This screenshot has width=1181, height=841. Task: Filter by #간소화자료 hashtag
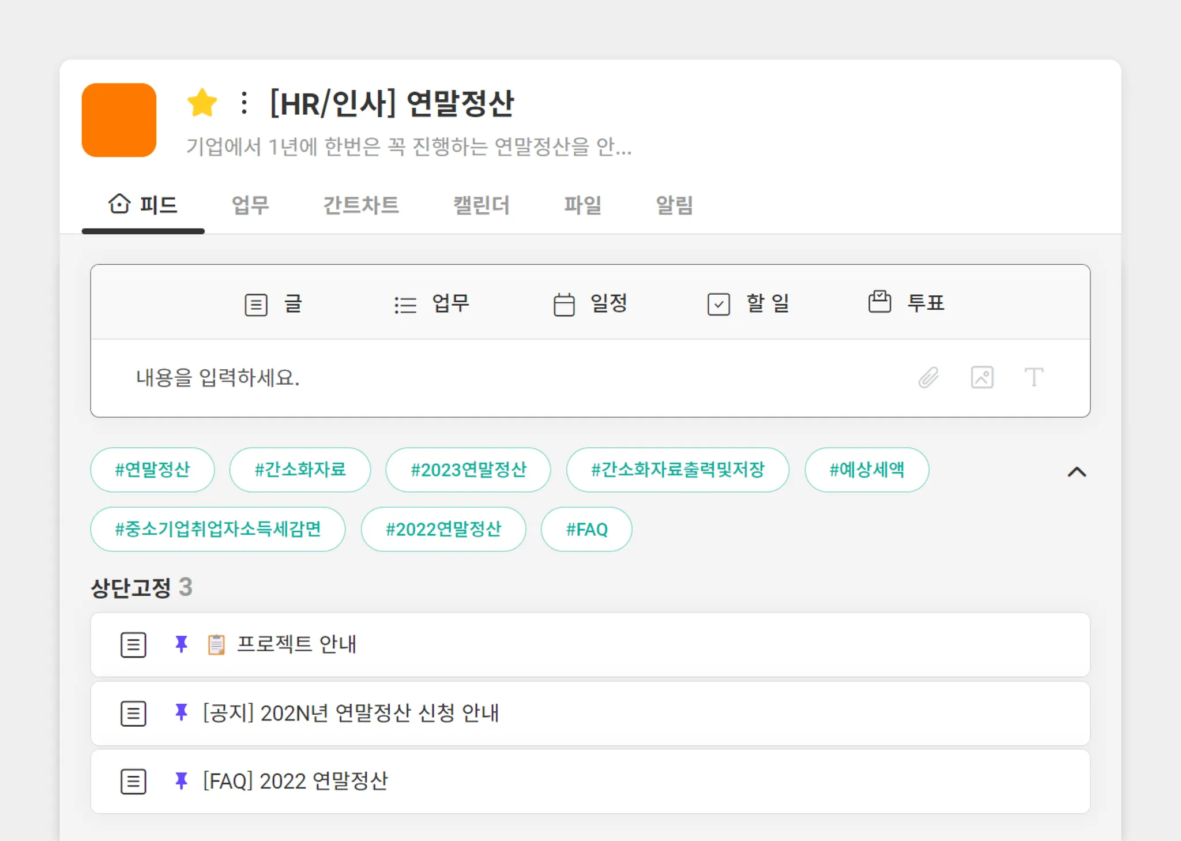tap(300, 470)
